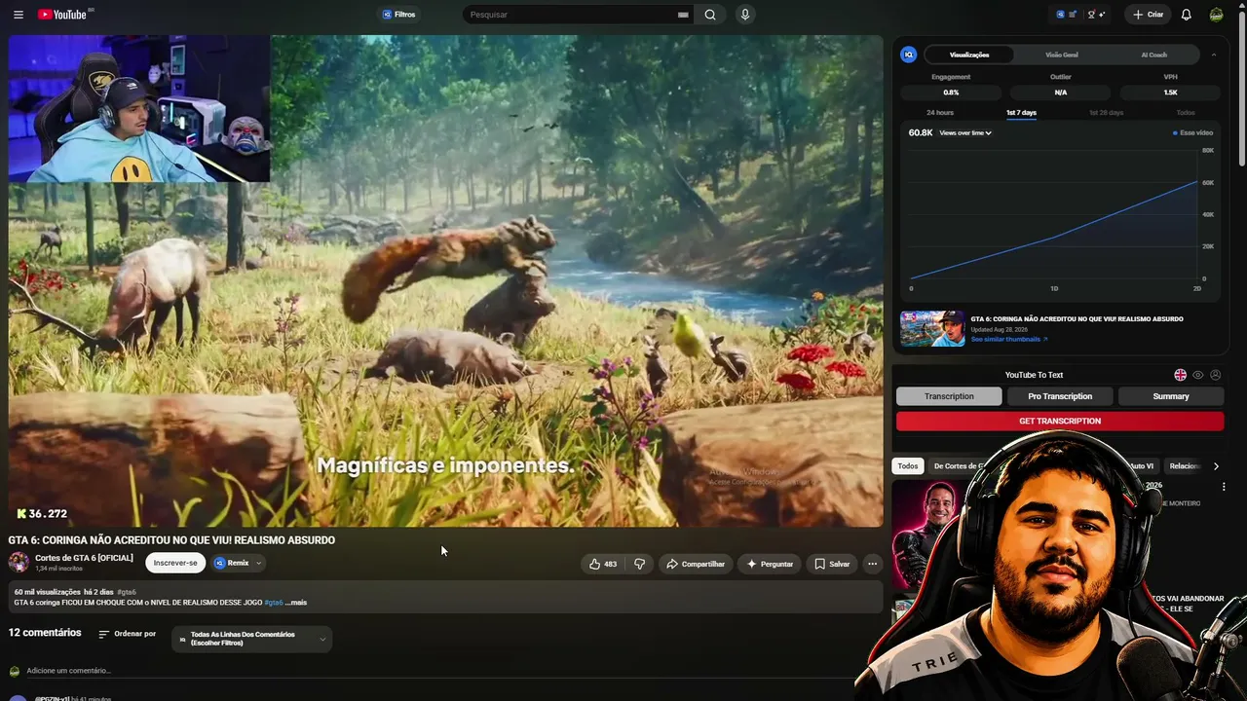Open the Cortes de GTA 6 channel avatar
1247x701 pixels.
click(x=19, y=563)
